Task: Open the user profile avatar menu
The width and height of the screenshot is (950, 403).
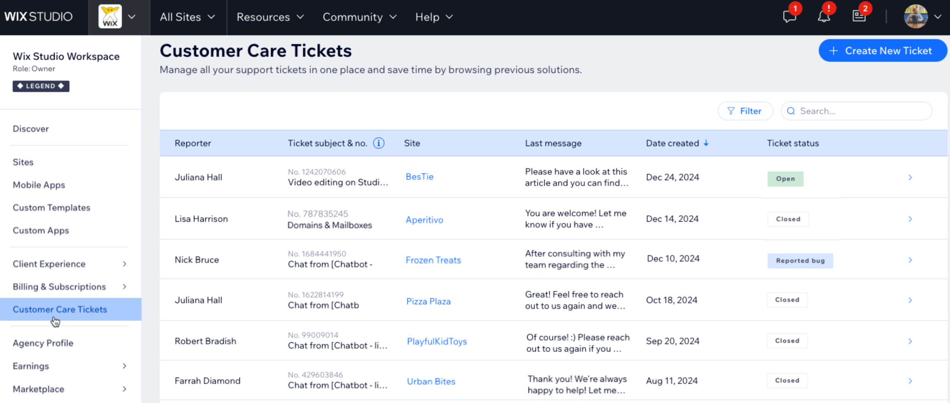Action: pyautogui.click(x=915, y=17)
